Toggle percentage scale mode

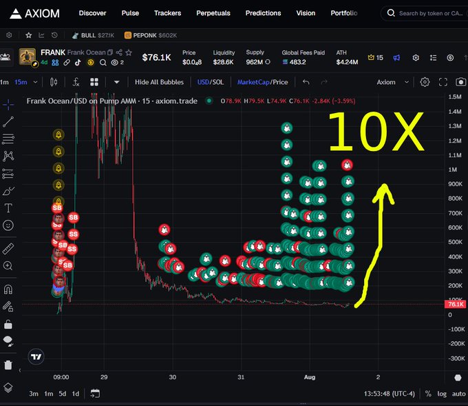(x=428, y=394)
